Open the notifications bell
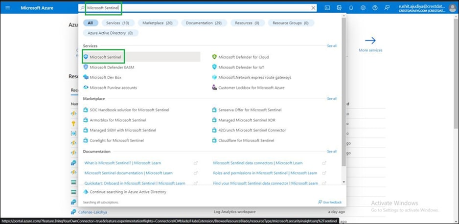 [x=351, y=8]
